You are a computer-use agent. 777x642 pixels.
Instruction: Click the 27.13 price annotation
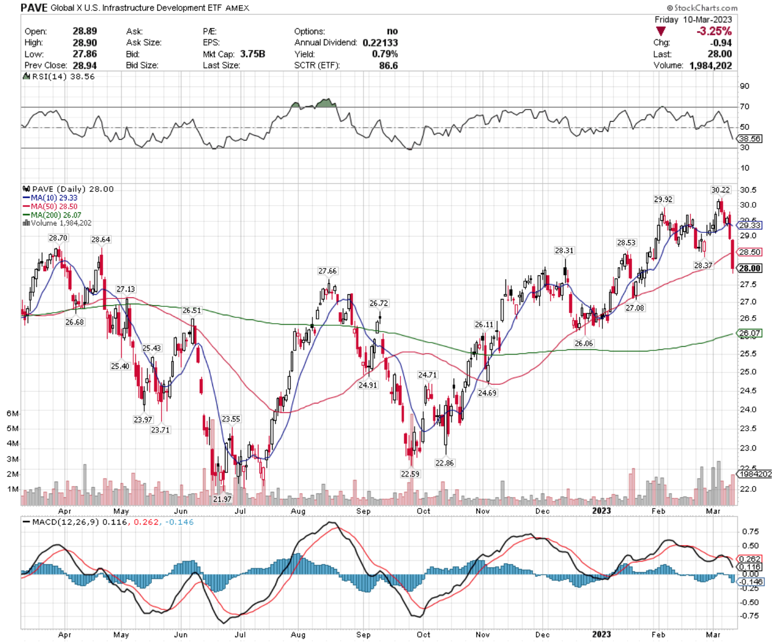pos(125,290)
